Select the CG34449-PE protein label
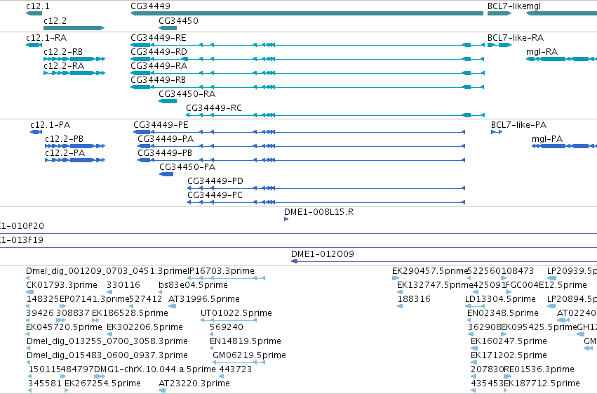This screenshot has width=597, height=394. [161, 125]
